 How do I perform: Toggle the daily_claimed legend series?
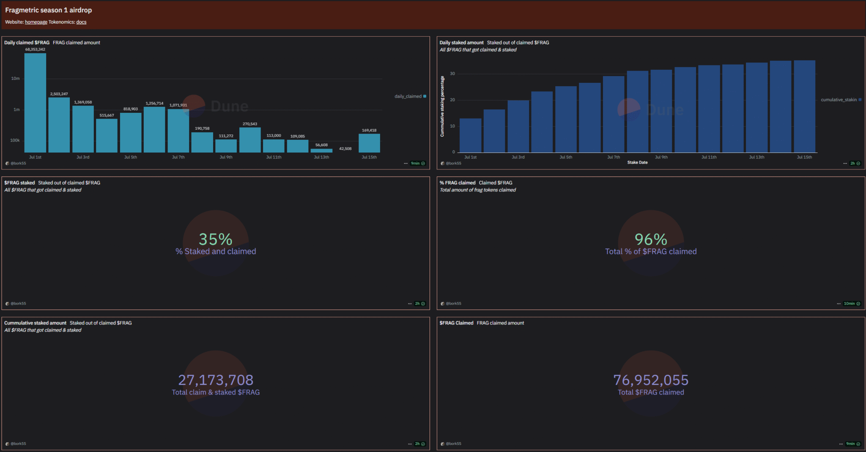pyautogui.click(x=408, y=96)
